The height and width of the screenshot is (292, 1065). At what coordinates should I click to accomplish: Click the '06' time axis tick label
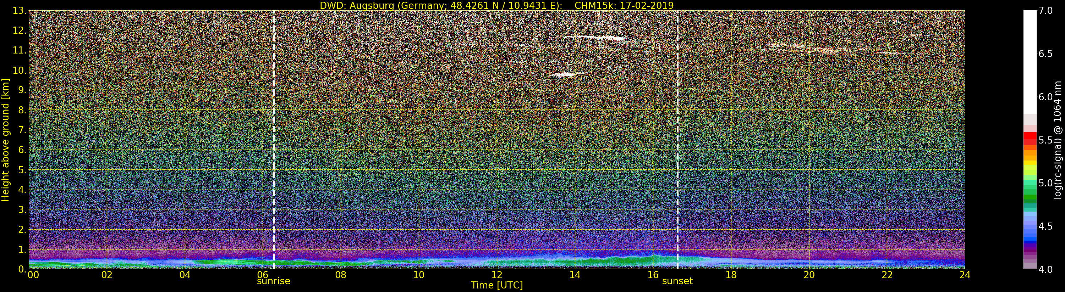point(263,274)
